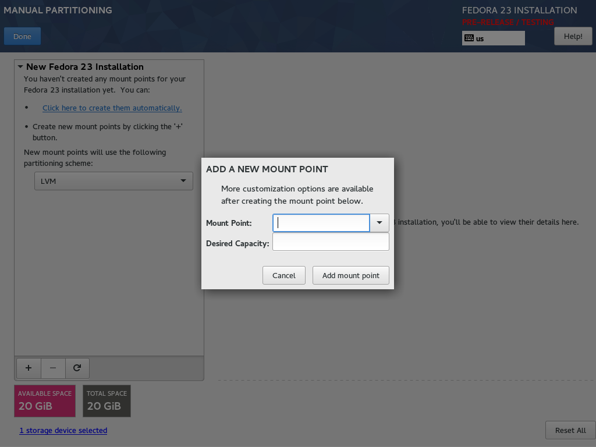The image size is (596, 447).
Task: Open the 1 storage device selected link
Action: tap(63, 430)
